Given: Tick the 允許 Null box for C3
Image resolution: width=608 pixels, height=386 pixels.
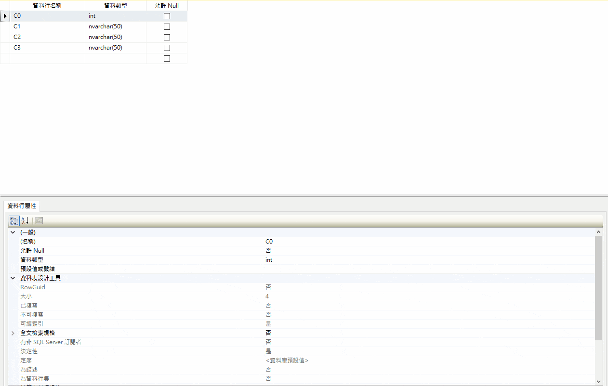Looking at the screenshot, I should 167,48.
